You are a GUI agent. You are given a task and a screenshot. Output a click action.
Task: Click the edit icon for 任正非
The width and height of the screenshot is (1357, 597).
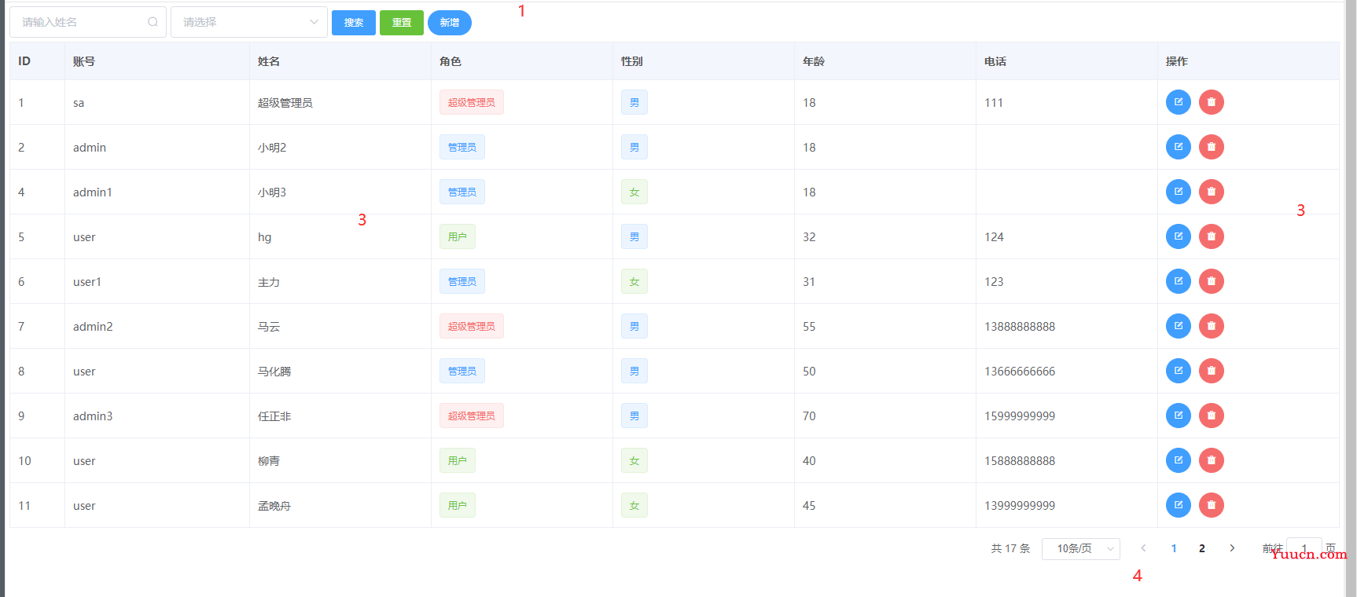1178,416
